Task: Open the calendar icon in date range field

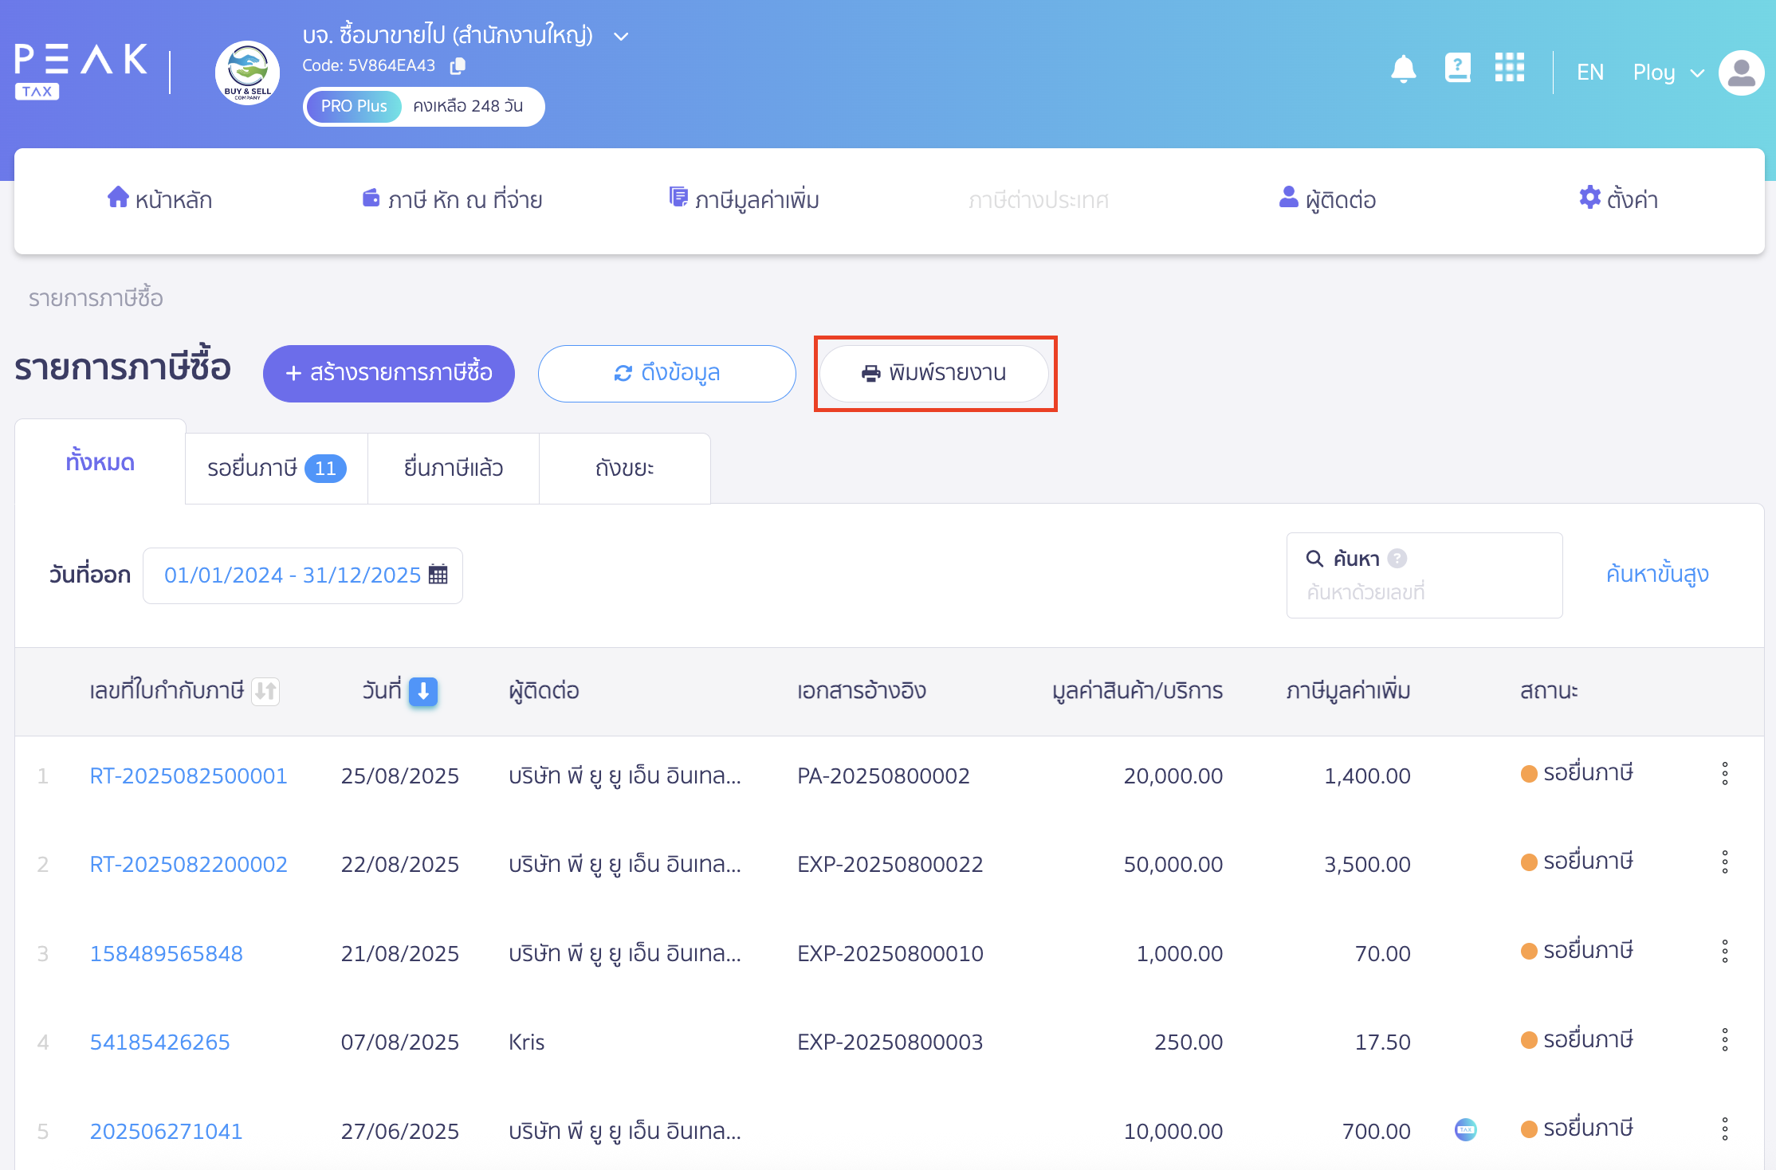Action: tap(438, 575)
